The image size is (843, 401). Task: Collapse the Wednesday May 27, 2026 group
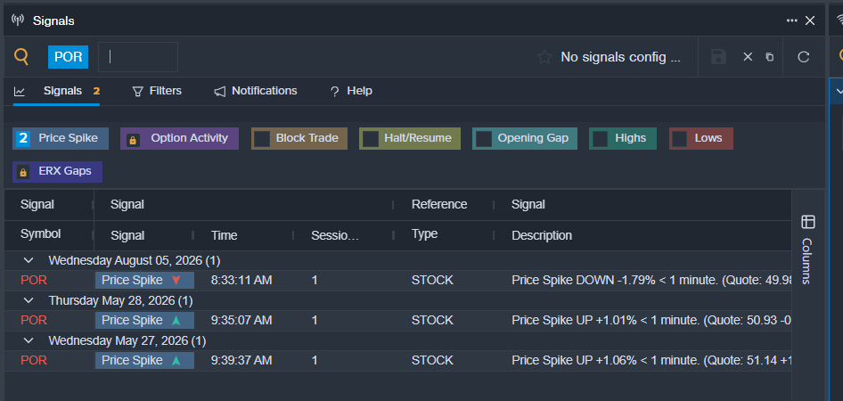[x=29, y=340]
